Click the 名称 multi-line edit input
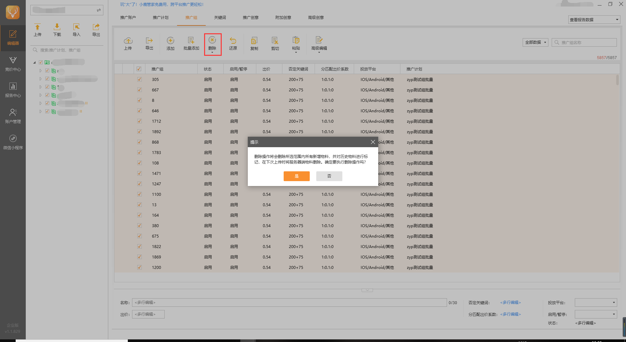The width and height of the screenshot is (626, 342). pyautogui.click(x=290, y=303)
